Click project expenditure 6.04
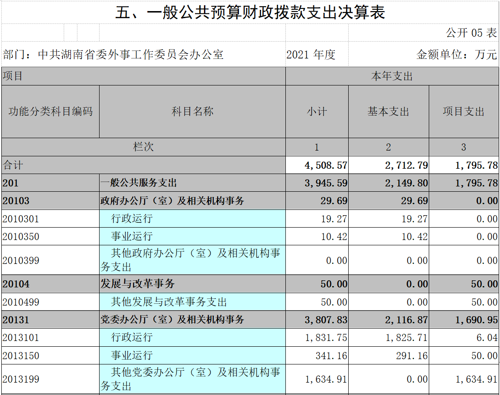The image size is (500, 395). point(464,337)
